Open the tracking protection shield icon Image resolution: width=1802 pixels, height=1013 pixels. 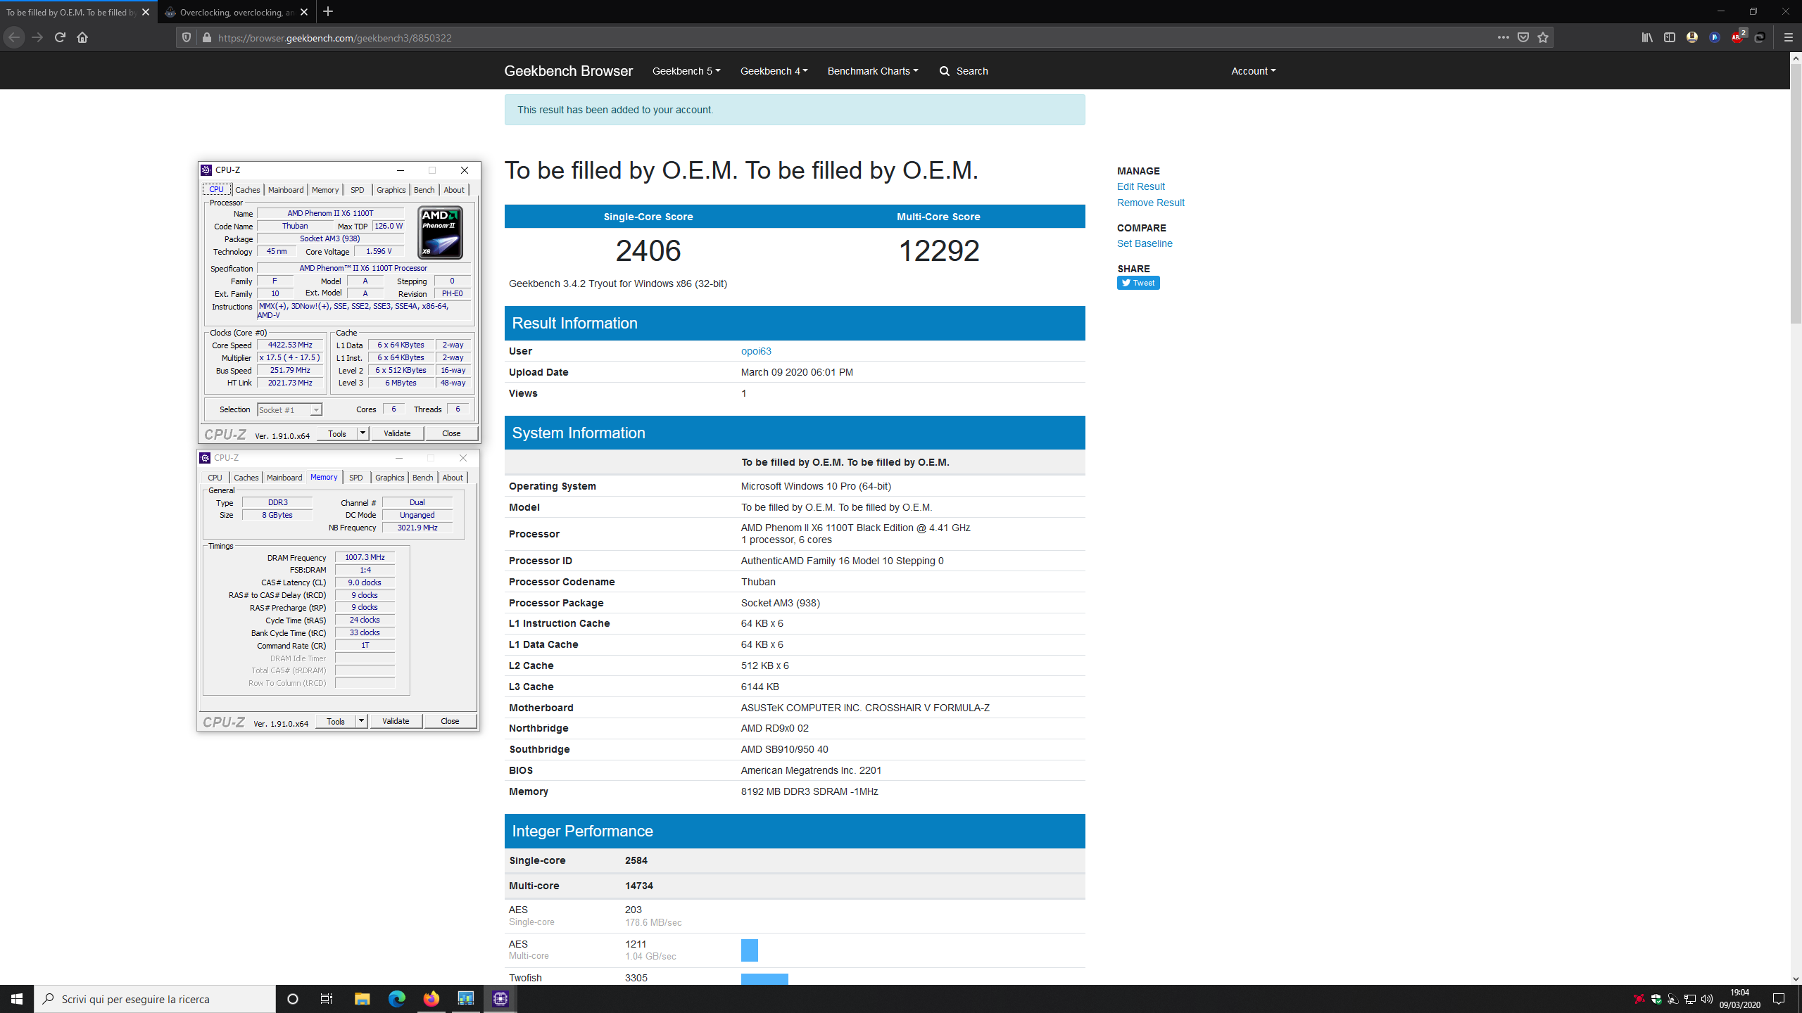coord(187,37)
